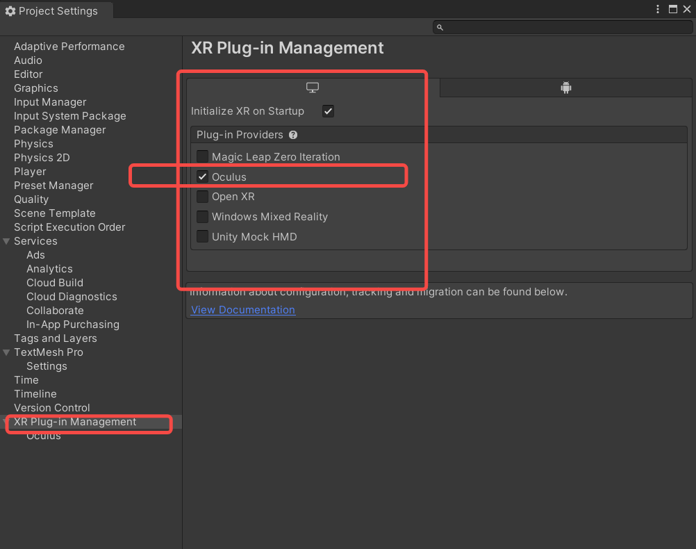The width and height of the screenshot is (696, 549).
Task: Select Player settings
Action: pyautogui.click(x=30, y=172)
